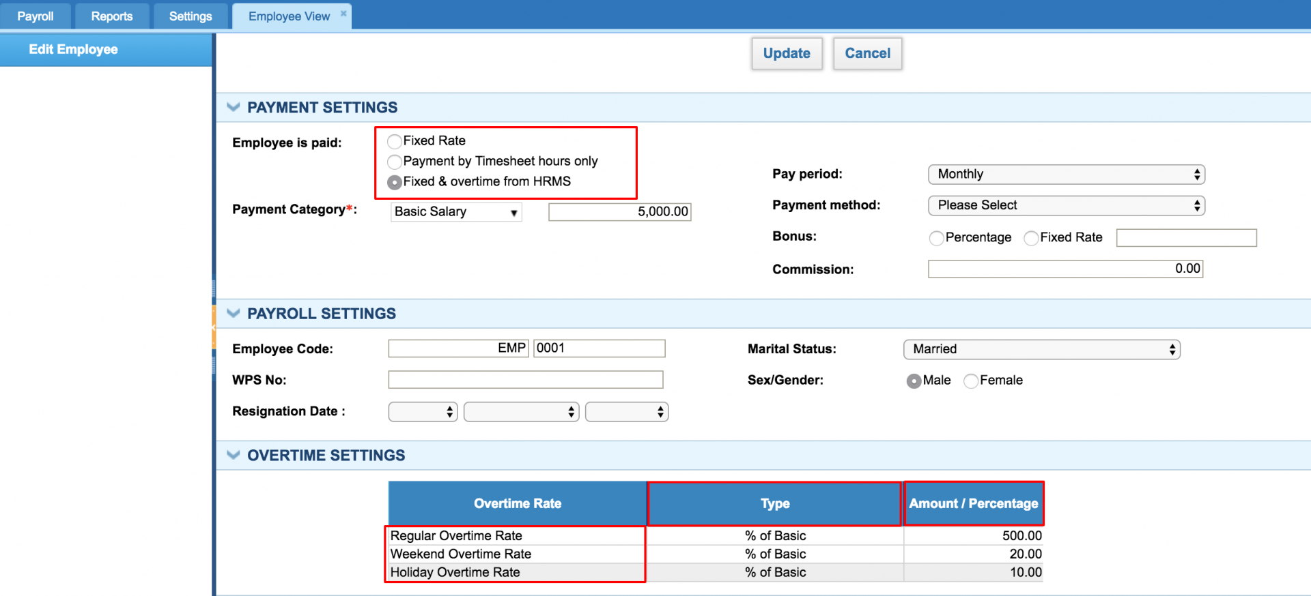The height and width of the screenshot is (596, 1311).
Task: Edit the Commission 0.00 field
Action: [1065, 269]
